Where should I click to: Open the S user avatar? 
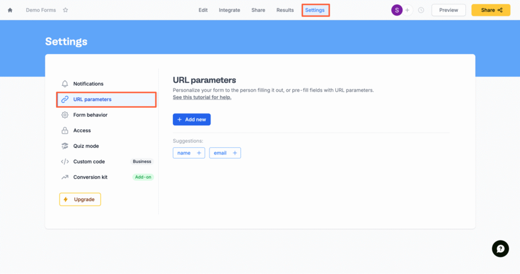point(397,10)
